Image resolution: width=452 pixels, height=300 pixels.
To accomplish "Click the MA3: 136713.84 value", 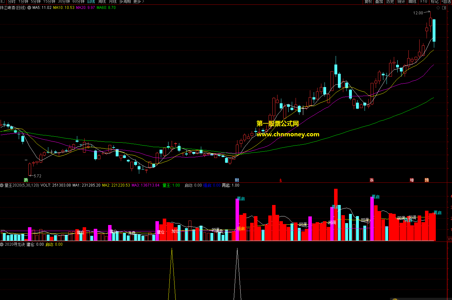I will pos(146,185).
